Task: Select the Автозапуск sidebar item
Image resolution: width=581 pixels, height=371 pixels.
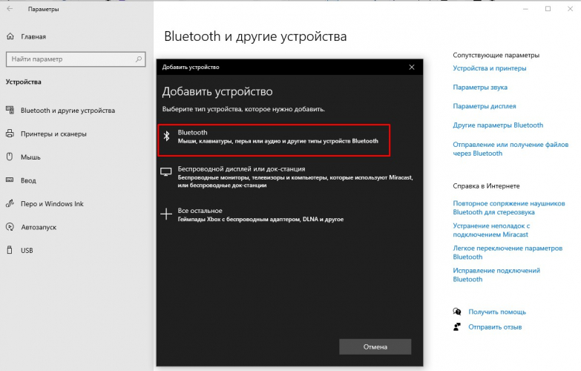Action: click(39, 227)
